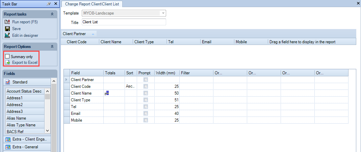Click the Sort column header
The width and height of the screenshot is (361, 152).
coord(131,73)
